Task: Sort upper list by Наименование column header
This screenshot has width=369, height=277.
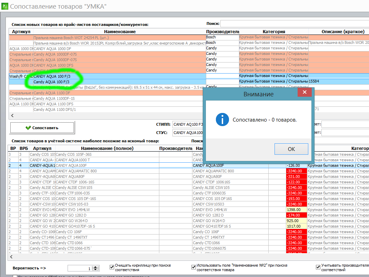Action: pyautogui.click(x=120, y=31)
